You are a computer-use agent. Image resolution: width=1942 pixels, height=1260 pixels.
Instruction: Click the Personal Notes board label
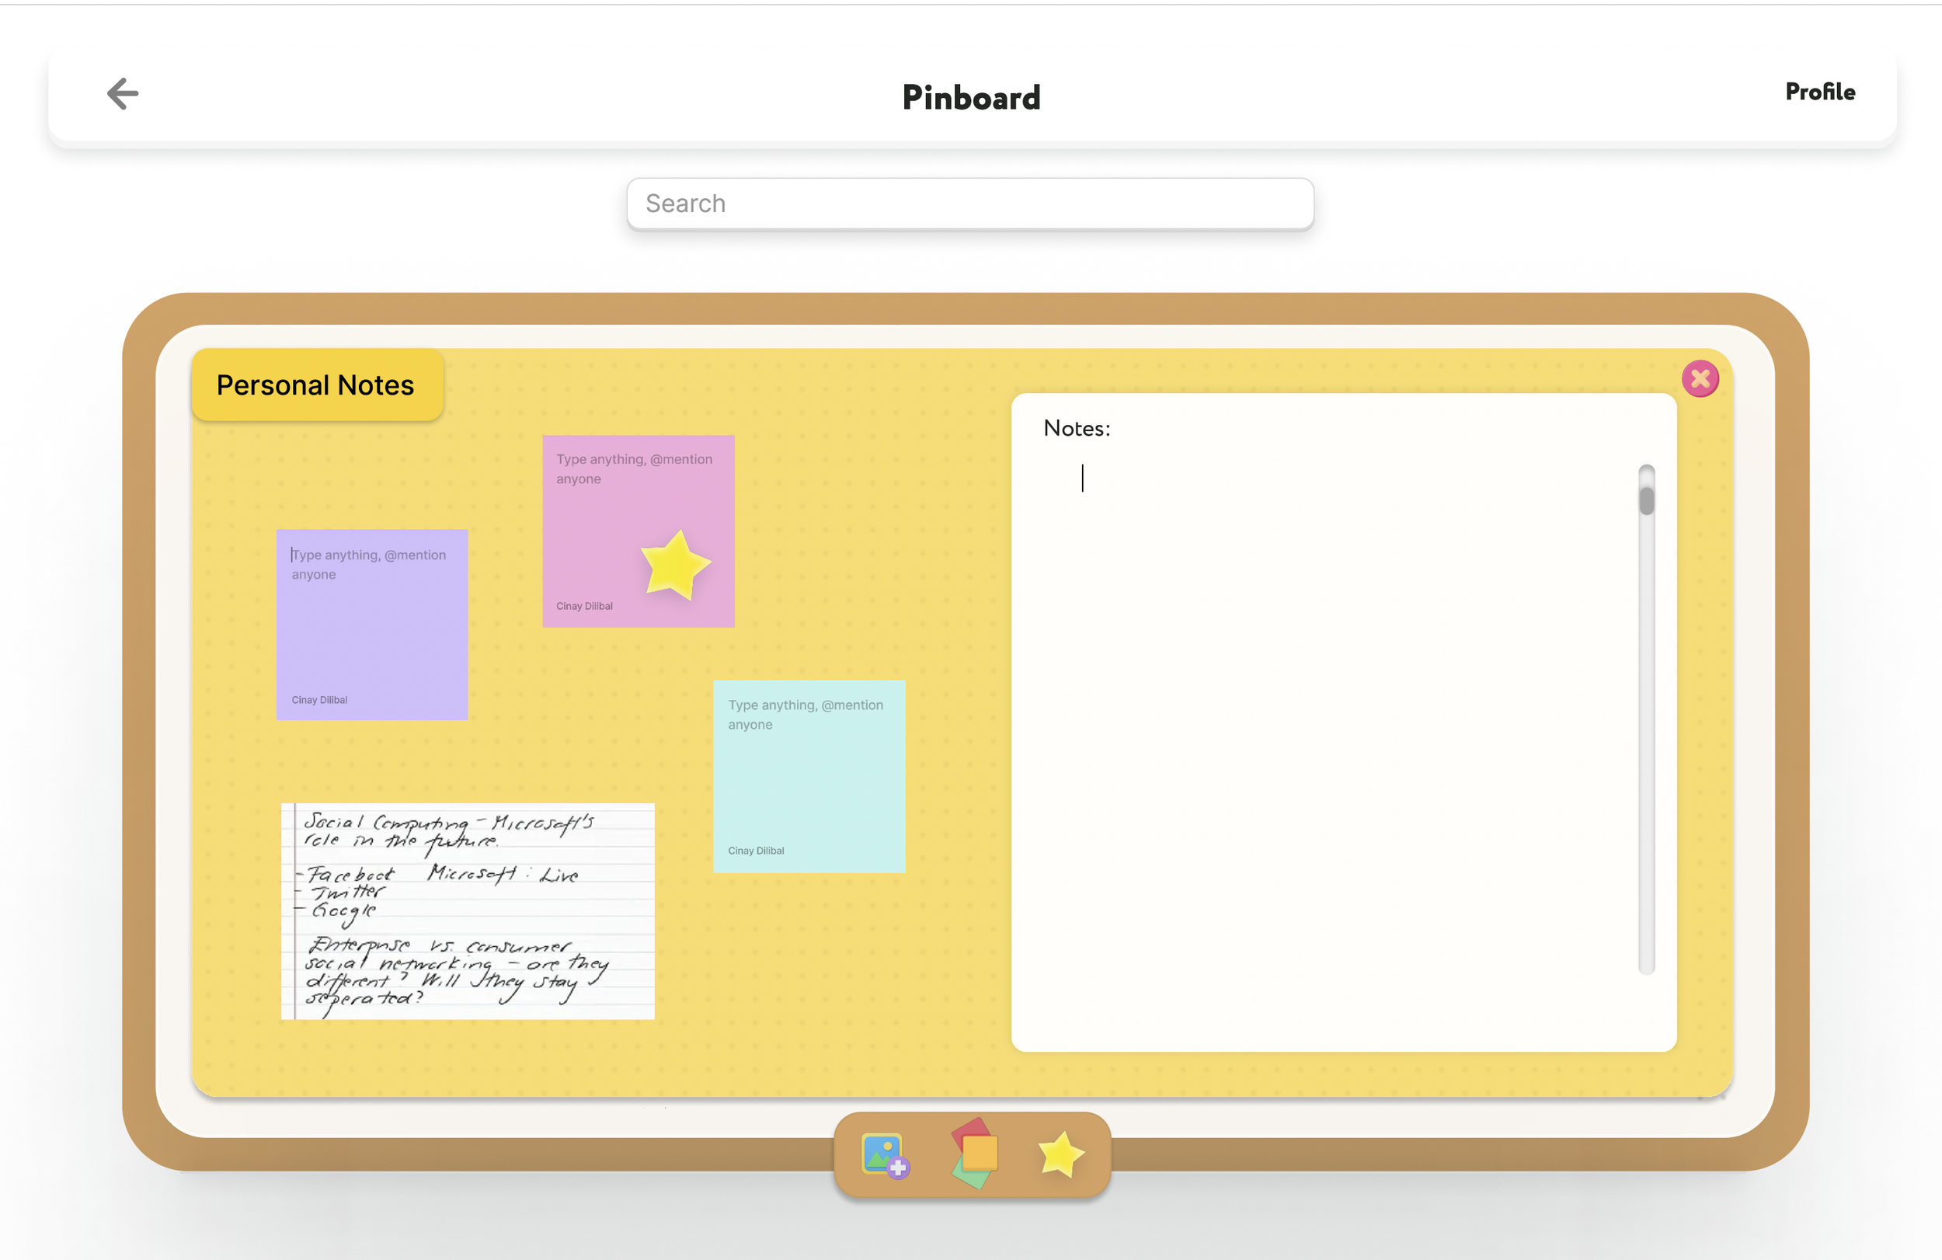316,385
